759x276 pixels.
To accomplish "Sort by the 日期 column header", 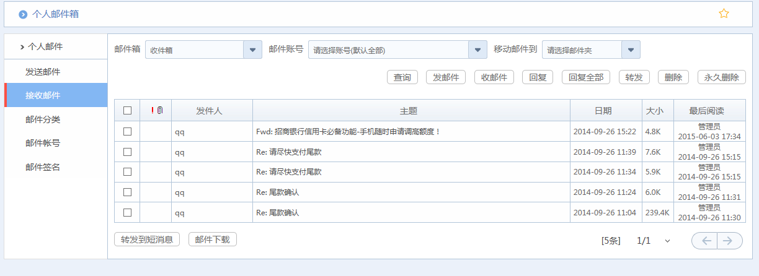I will [606, 111].
